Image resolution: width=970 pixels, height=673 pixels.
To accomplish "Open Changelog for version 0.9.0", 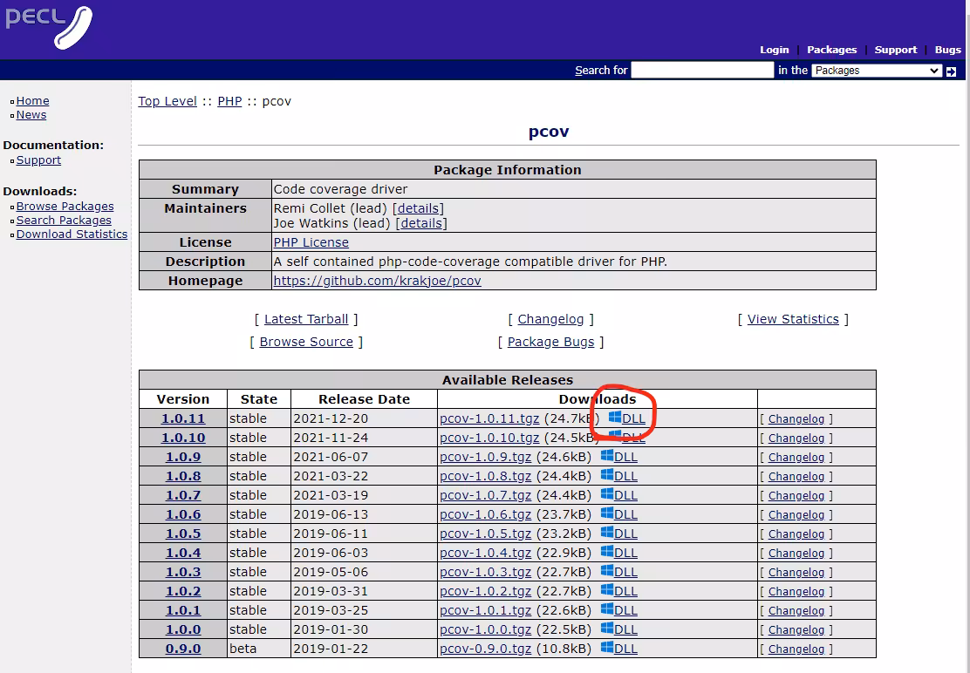I will pos(796,649).
